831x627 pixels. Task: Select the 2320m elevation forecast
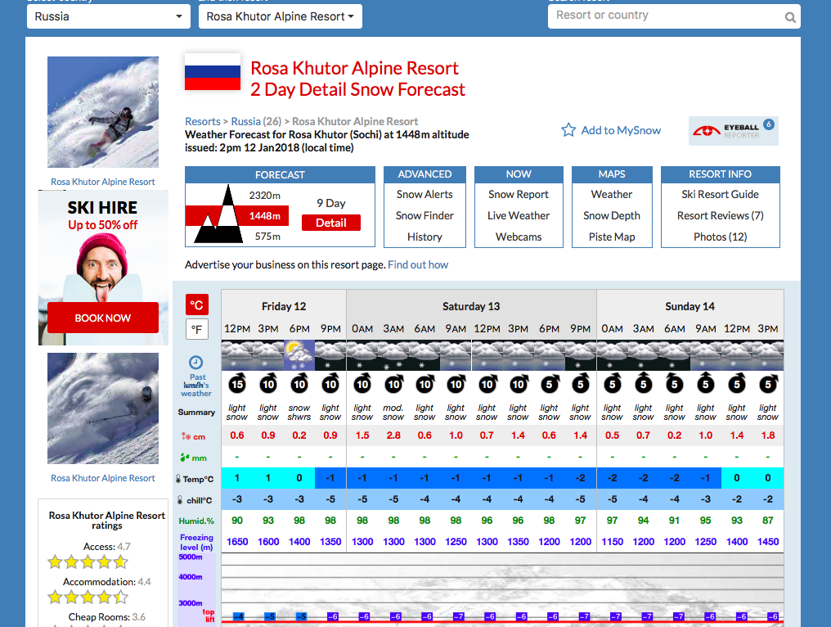click(264, 196)
